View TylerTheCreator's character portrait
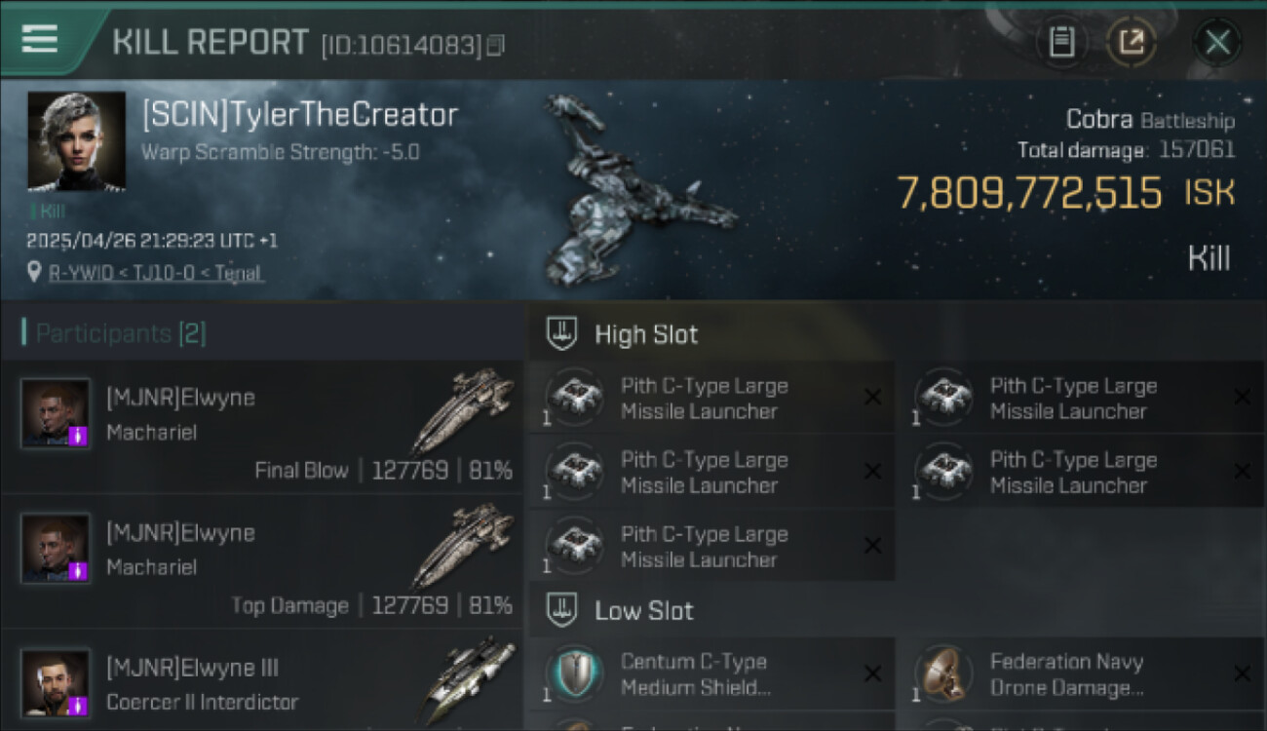 (76, 141)
